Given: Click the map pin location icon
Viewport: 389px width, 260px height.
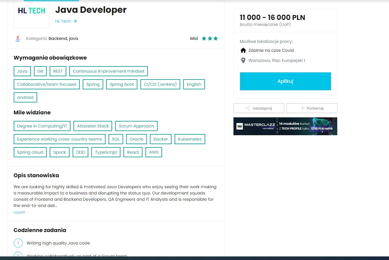Looking at the screenshot, I should click(243, 60).
